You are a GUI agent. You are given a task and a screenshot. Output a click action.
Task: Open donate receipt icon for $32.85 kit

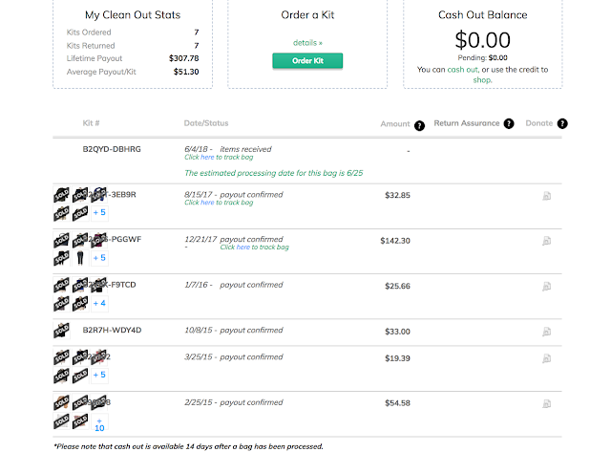coord(547,196)
